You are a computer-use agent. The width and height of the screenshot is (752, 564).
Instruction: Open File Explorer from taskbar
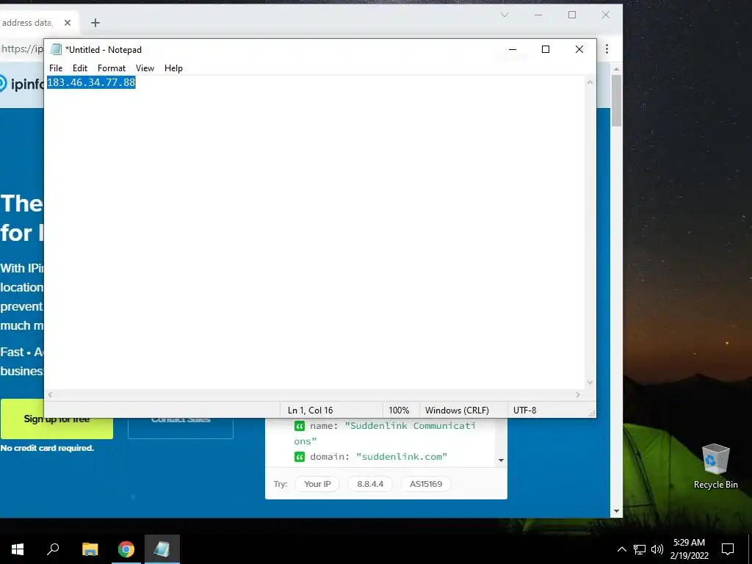tap(90, 549)
